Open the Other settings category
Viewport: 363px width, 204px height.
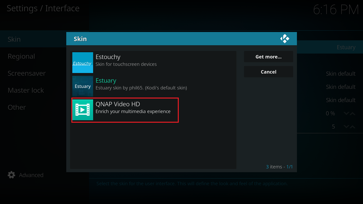(17, 107)
